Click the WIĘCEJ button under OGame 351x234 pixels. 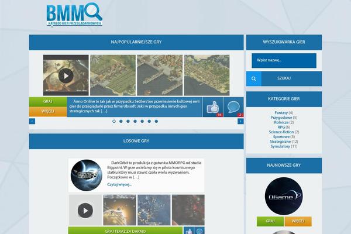298,221
